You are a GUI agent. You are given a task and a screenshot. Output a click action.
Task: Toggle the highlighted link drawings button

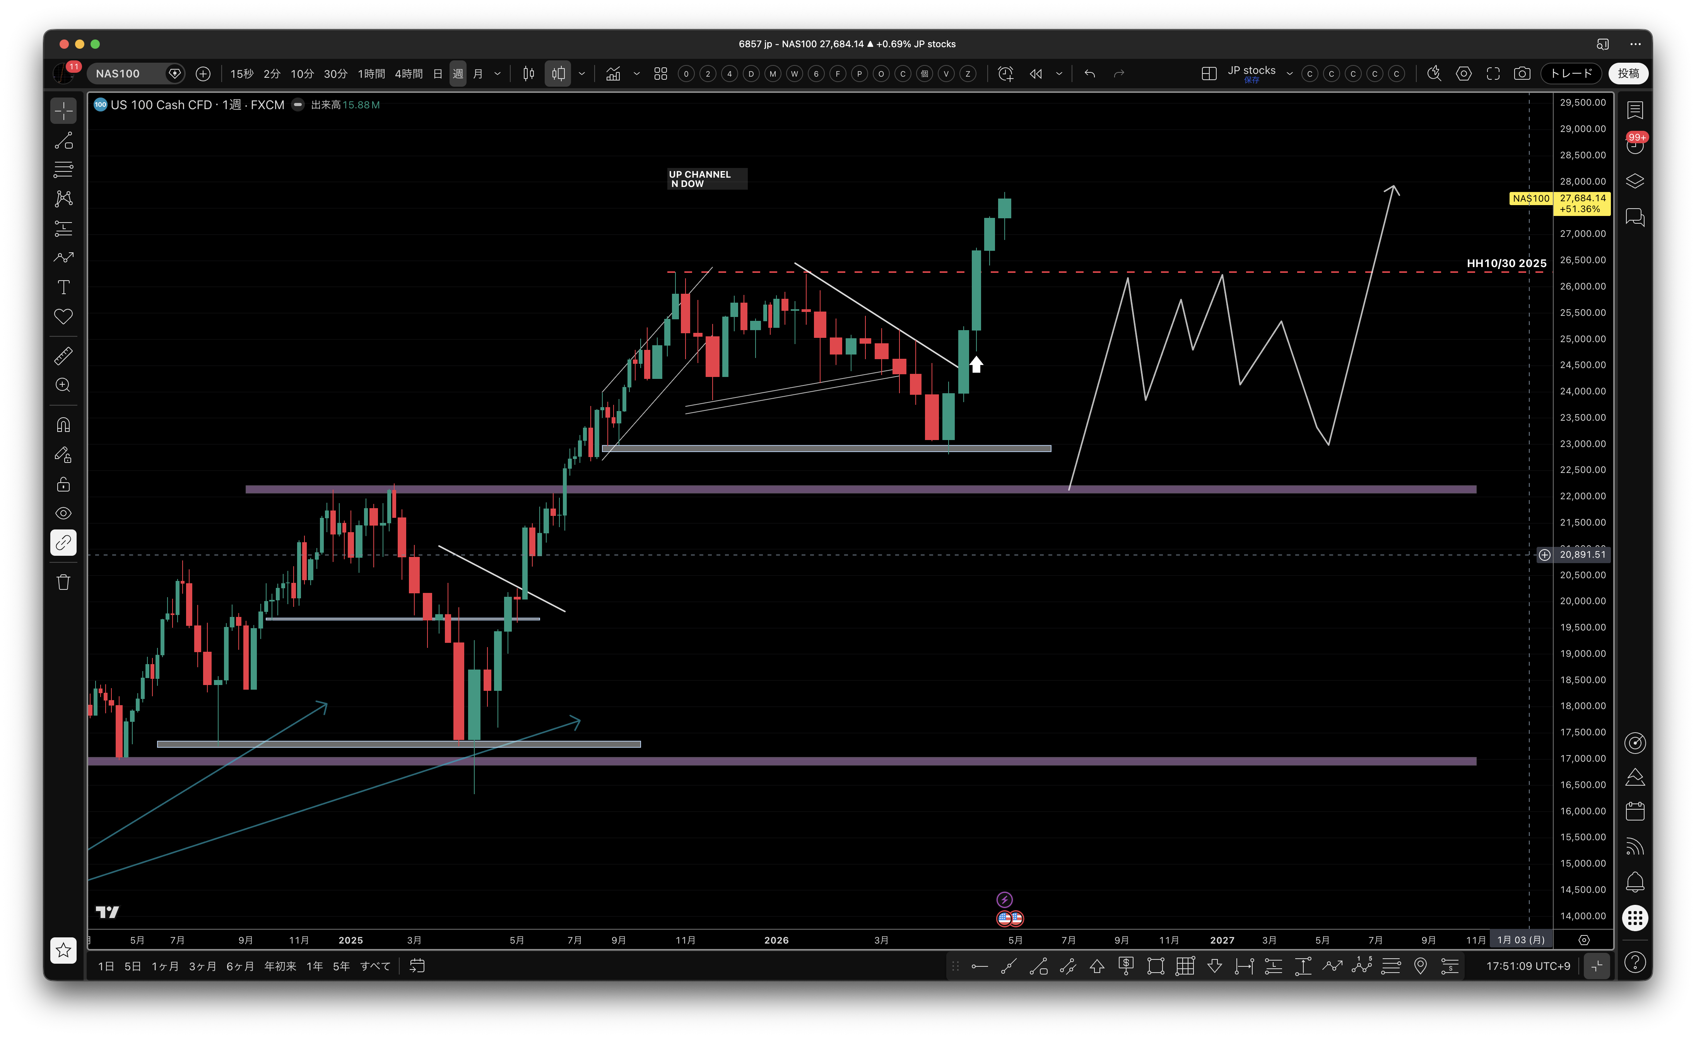63,543
